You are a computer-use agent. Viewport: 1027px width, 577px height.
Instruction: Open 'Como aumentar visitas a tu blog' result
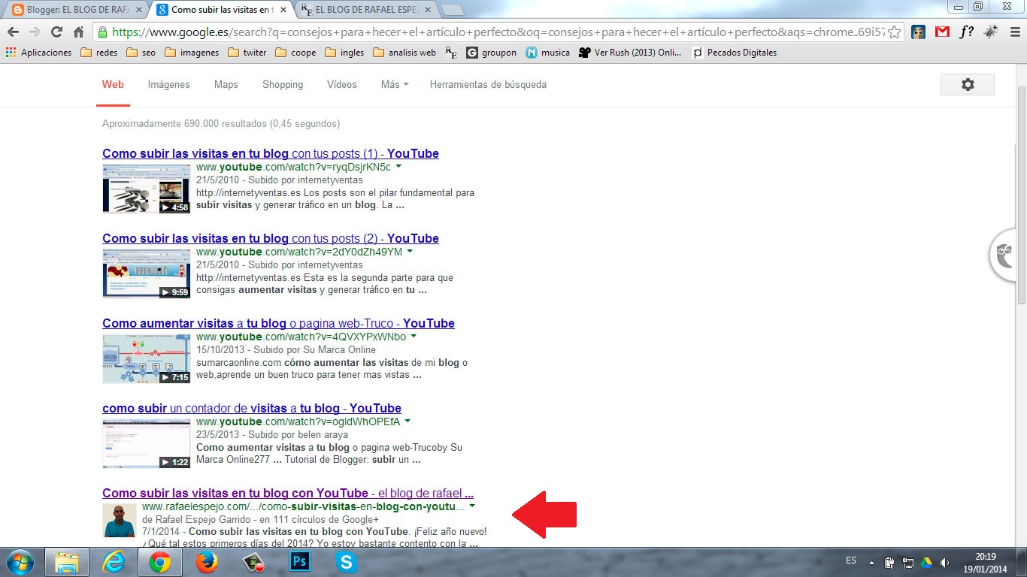(278, 323)
